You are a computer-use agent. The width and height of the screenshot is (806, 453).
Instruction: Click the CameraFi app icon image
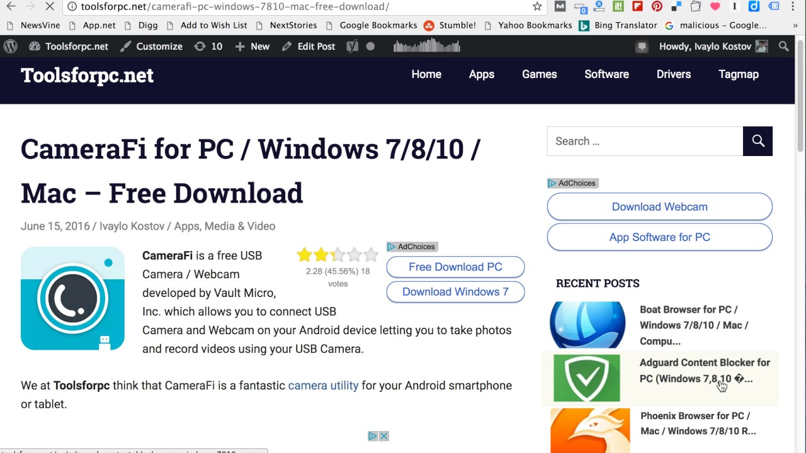(72, 298)
